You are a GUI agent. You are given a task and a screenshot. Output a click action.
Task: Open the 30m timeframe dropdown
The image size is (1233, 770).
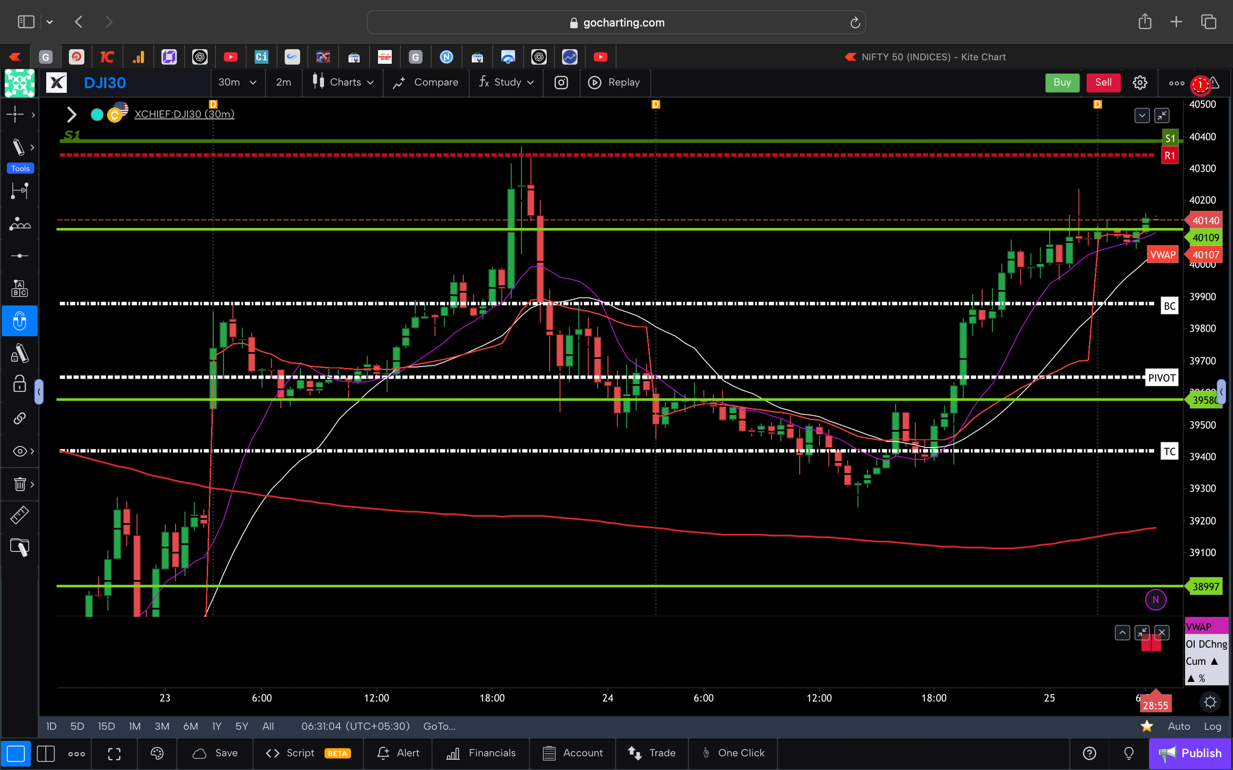click(237, 83)
